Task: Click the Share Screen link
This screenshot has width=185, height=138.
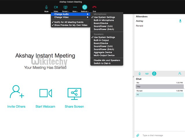Action: [74, 106]
